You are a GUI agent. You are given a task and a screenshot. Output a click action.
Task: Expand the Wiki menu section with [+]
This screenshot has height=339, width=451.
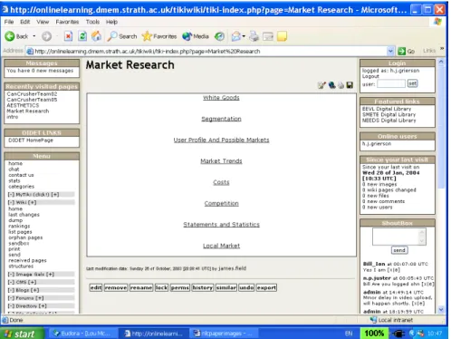click(33, 202)
